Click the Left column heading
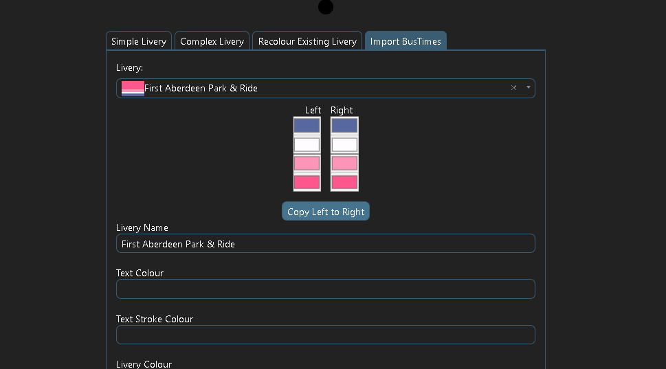Image resolution: width=666 pixels, height=369 pixels. coord(313,110)
